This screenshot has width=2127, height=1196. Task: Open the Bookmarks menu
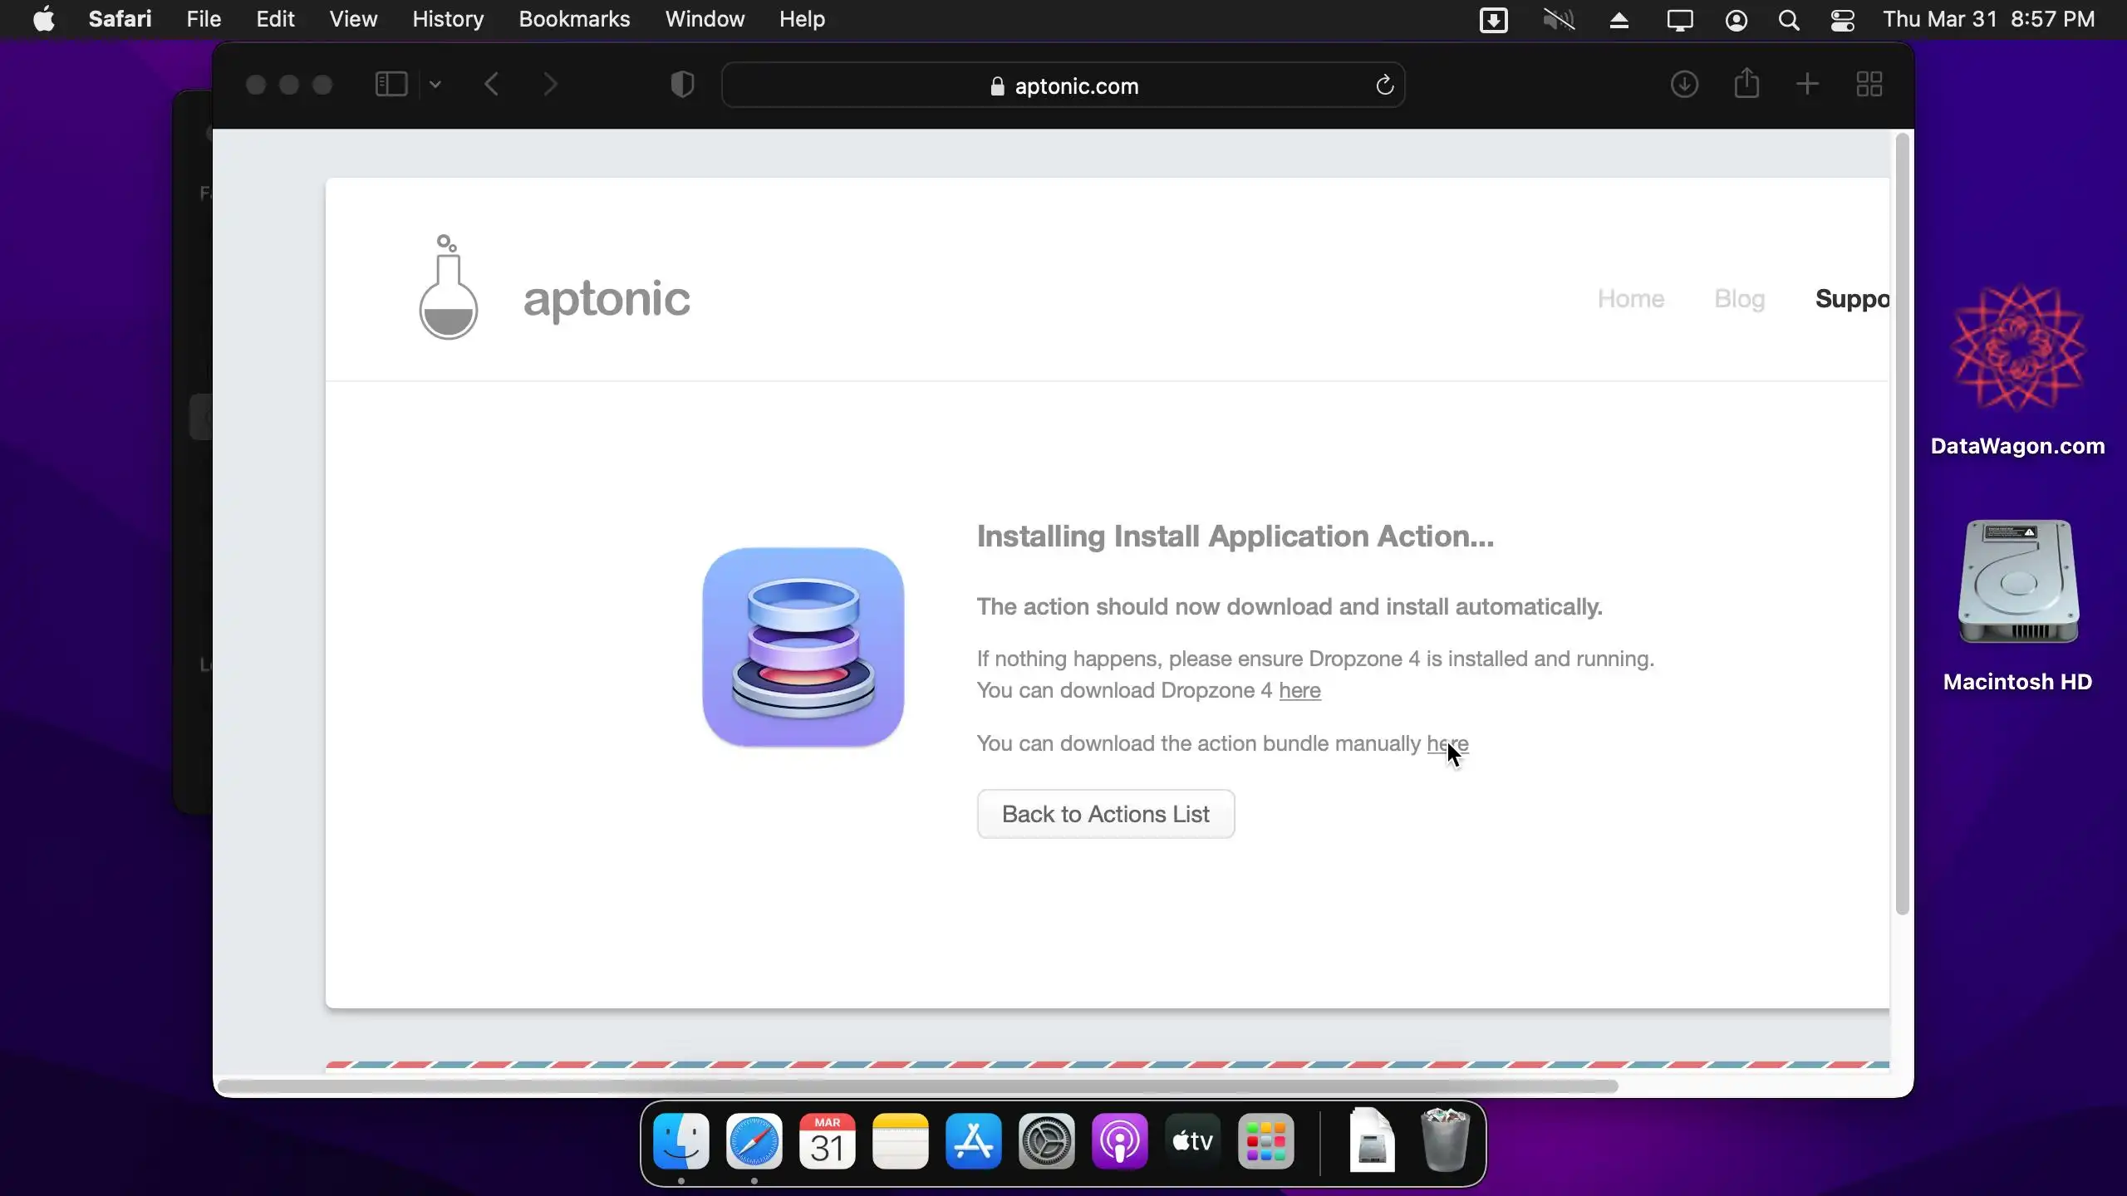(x=574, y=19)
